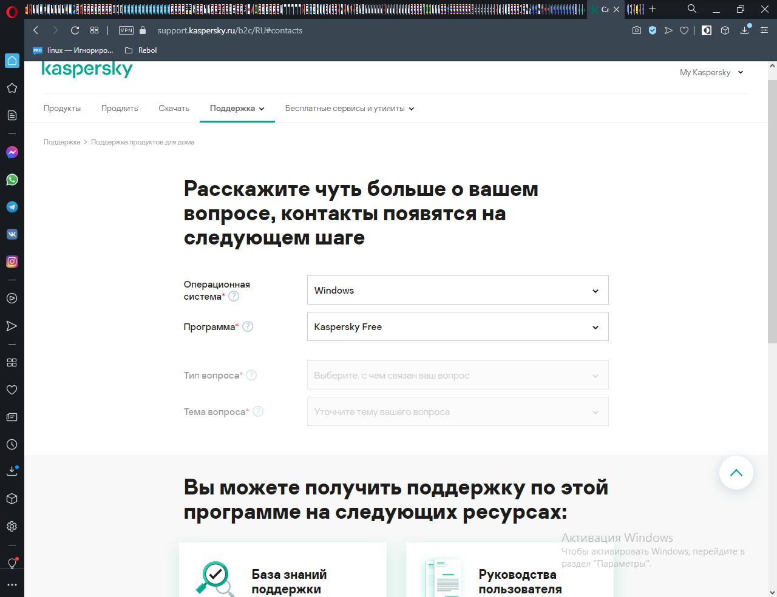The image size is (777, 597).
Task: Send page via toolbar My Flow arrow
Action: (668, 30)
